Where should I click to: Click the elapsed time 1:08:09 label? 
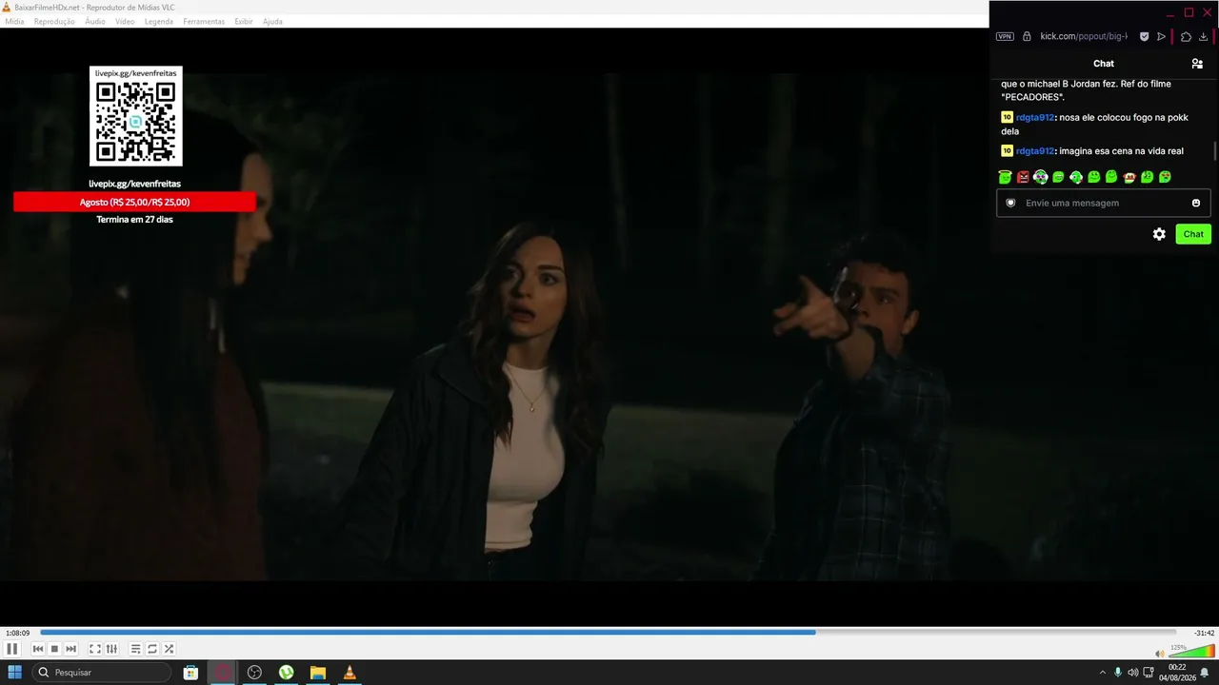pos(18,633)
